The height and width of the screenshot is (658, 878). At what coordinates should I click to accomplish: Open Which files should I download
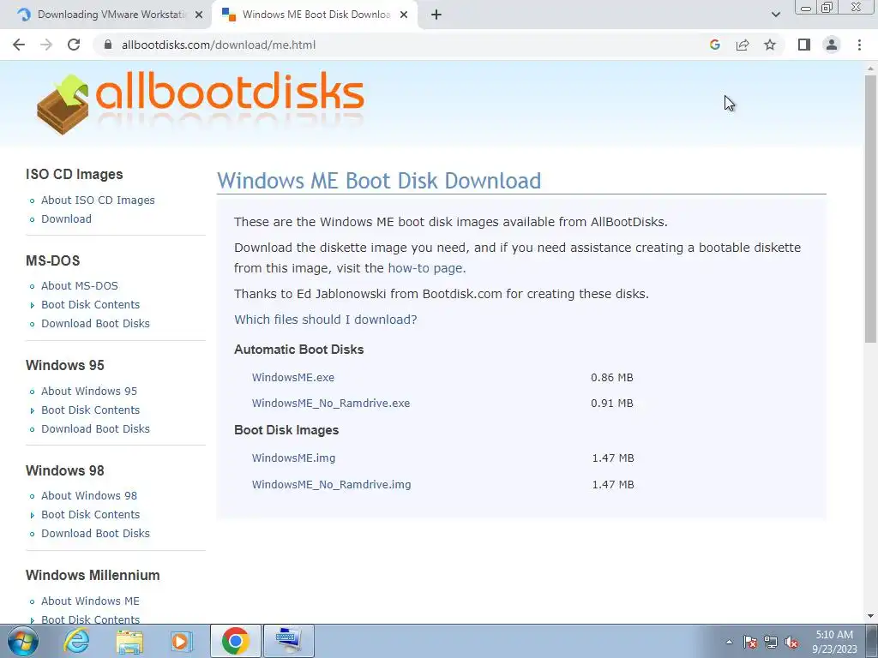[325, 320]
